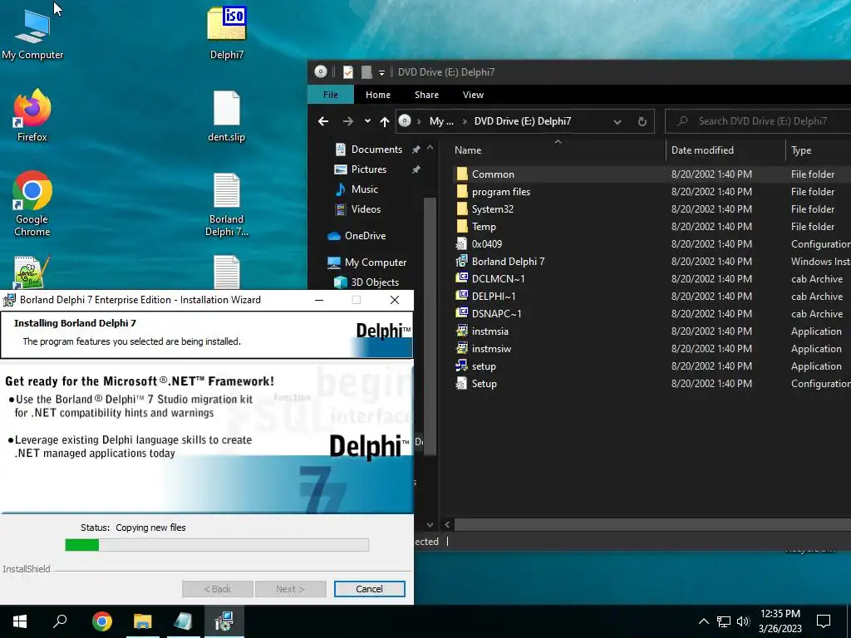Open taskbar search

(x=60, y=621)
